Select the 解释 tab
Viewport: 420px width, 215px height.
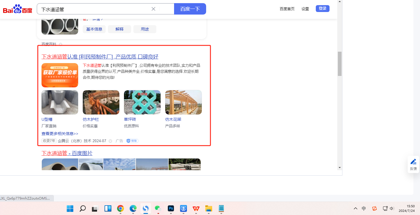point(119,29)
